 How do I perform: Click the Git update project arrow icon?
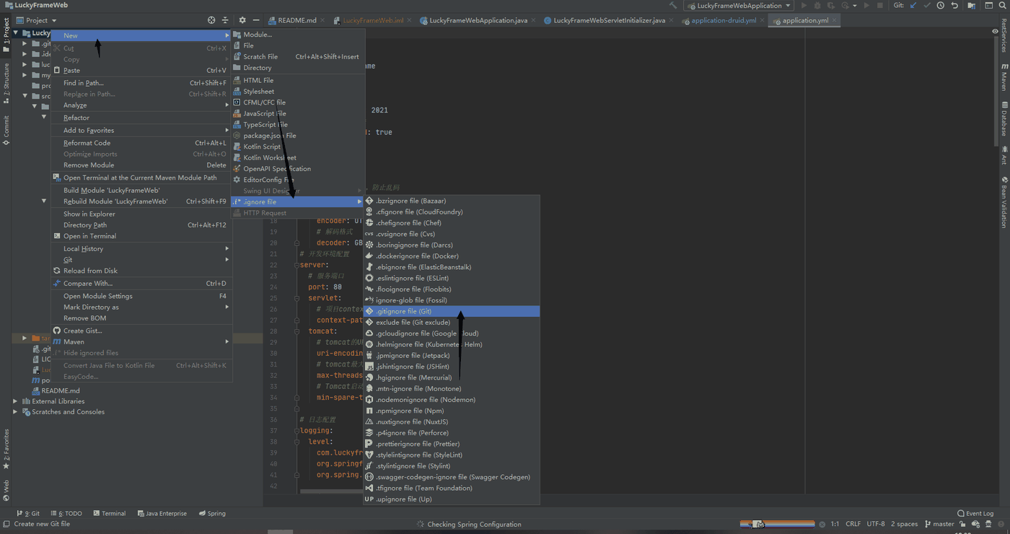[x=913, y=6]
